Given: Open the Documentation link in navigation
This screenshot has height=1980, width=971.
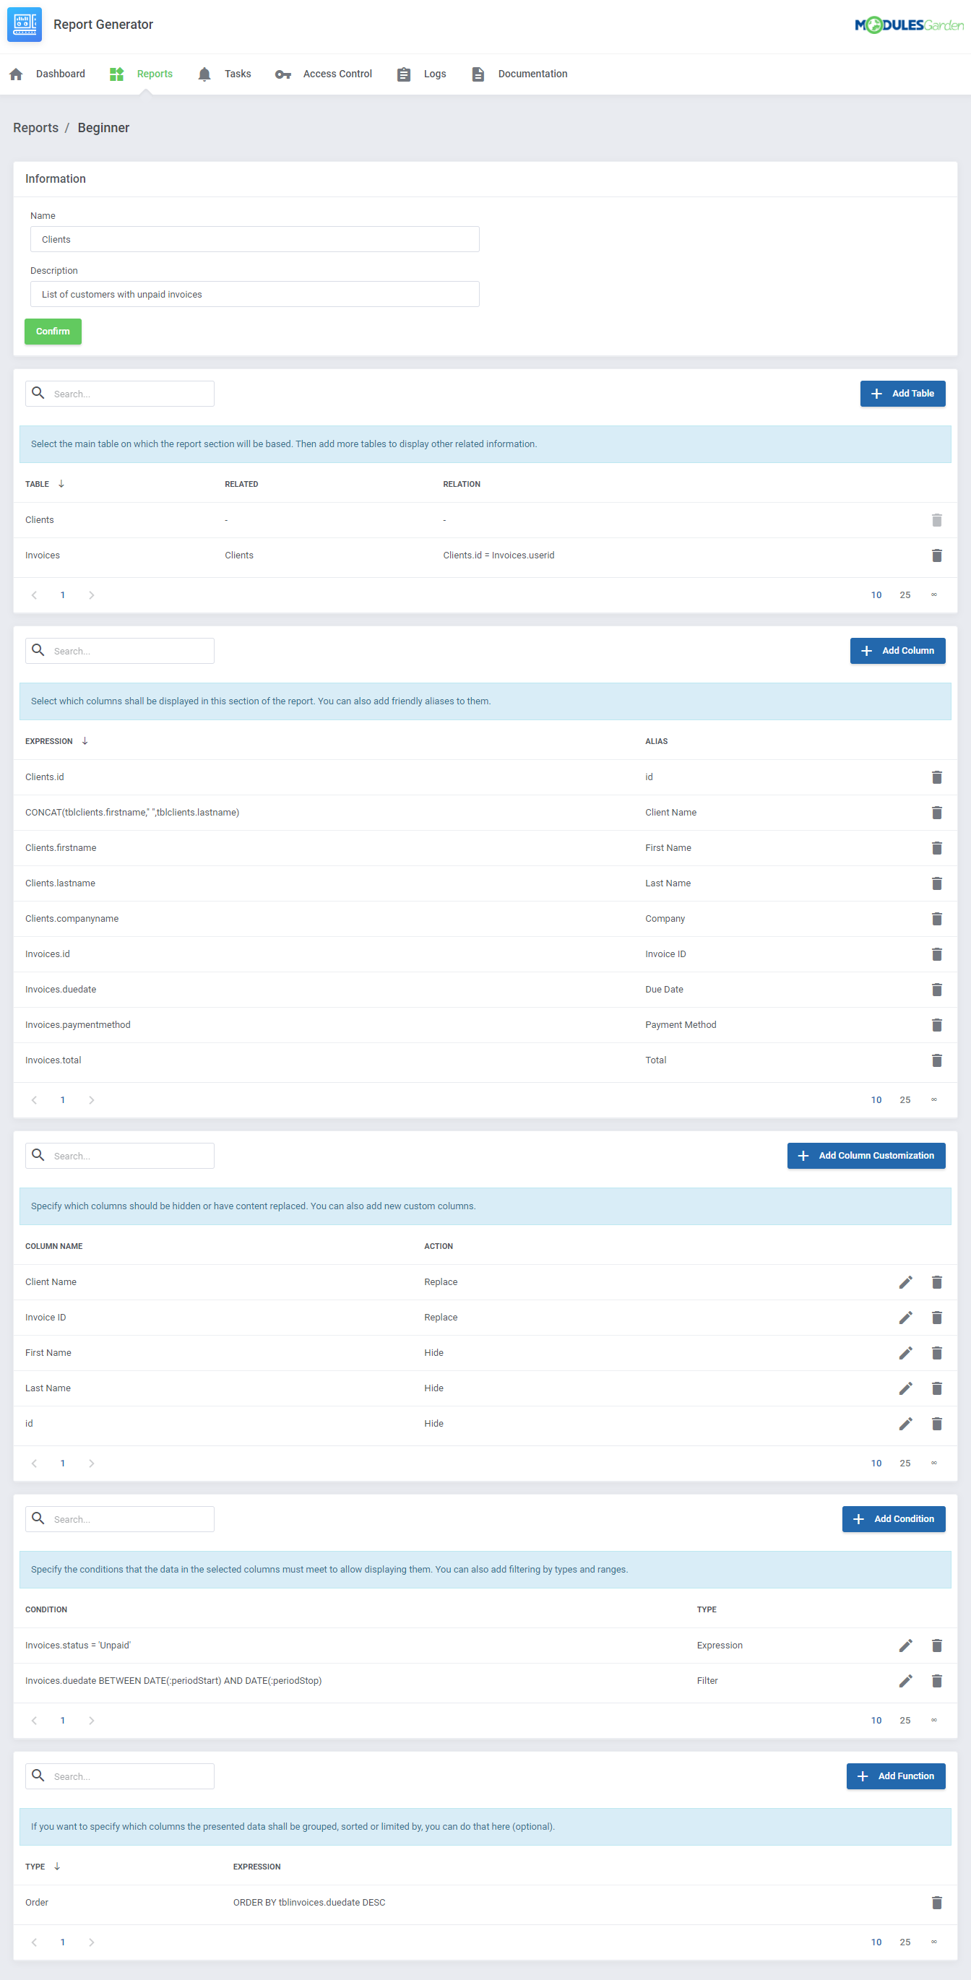Looking at the screenshot, I should pos(519,74).
